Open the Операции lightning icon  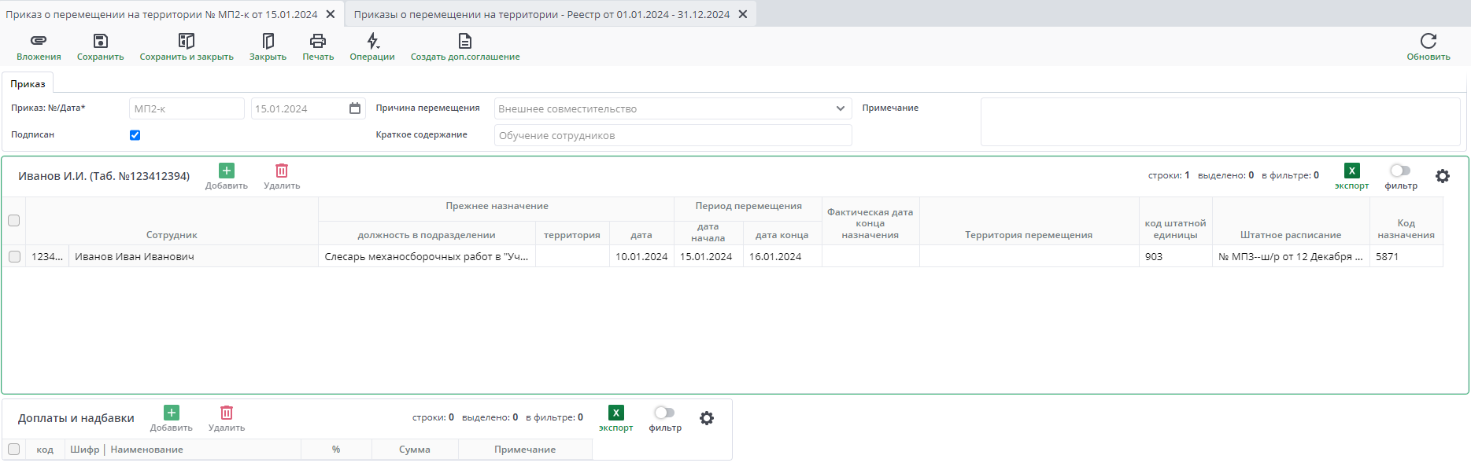[372, 41]
